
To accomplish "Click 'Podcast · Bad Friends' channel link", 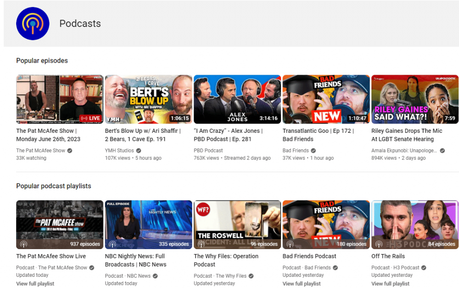I will click(x=307, y=267).
